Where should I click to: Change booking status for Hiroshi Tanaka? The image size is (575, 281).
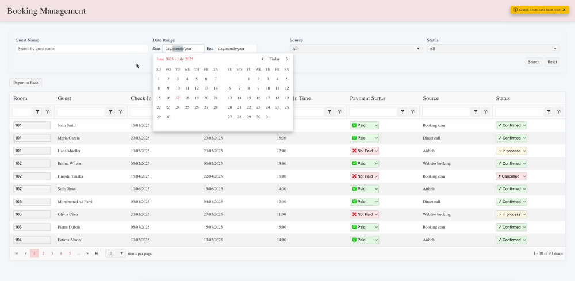coord(511,176)
